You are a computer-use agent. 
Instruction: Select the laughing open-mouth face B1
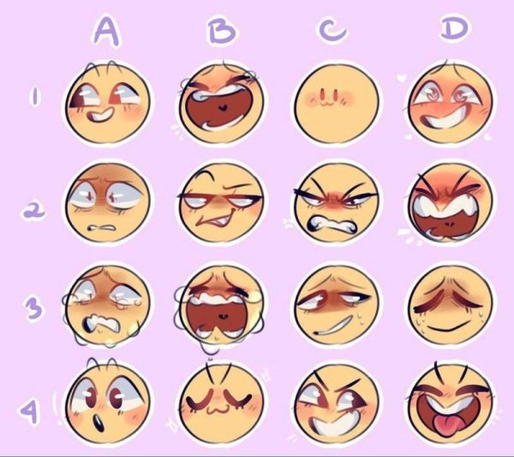click(x=222, y=103)
